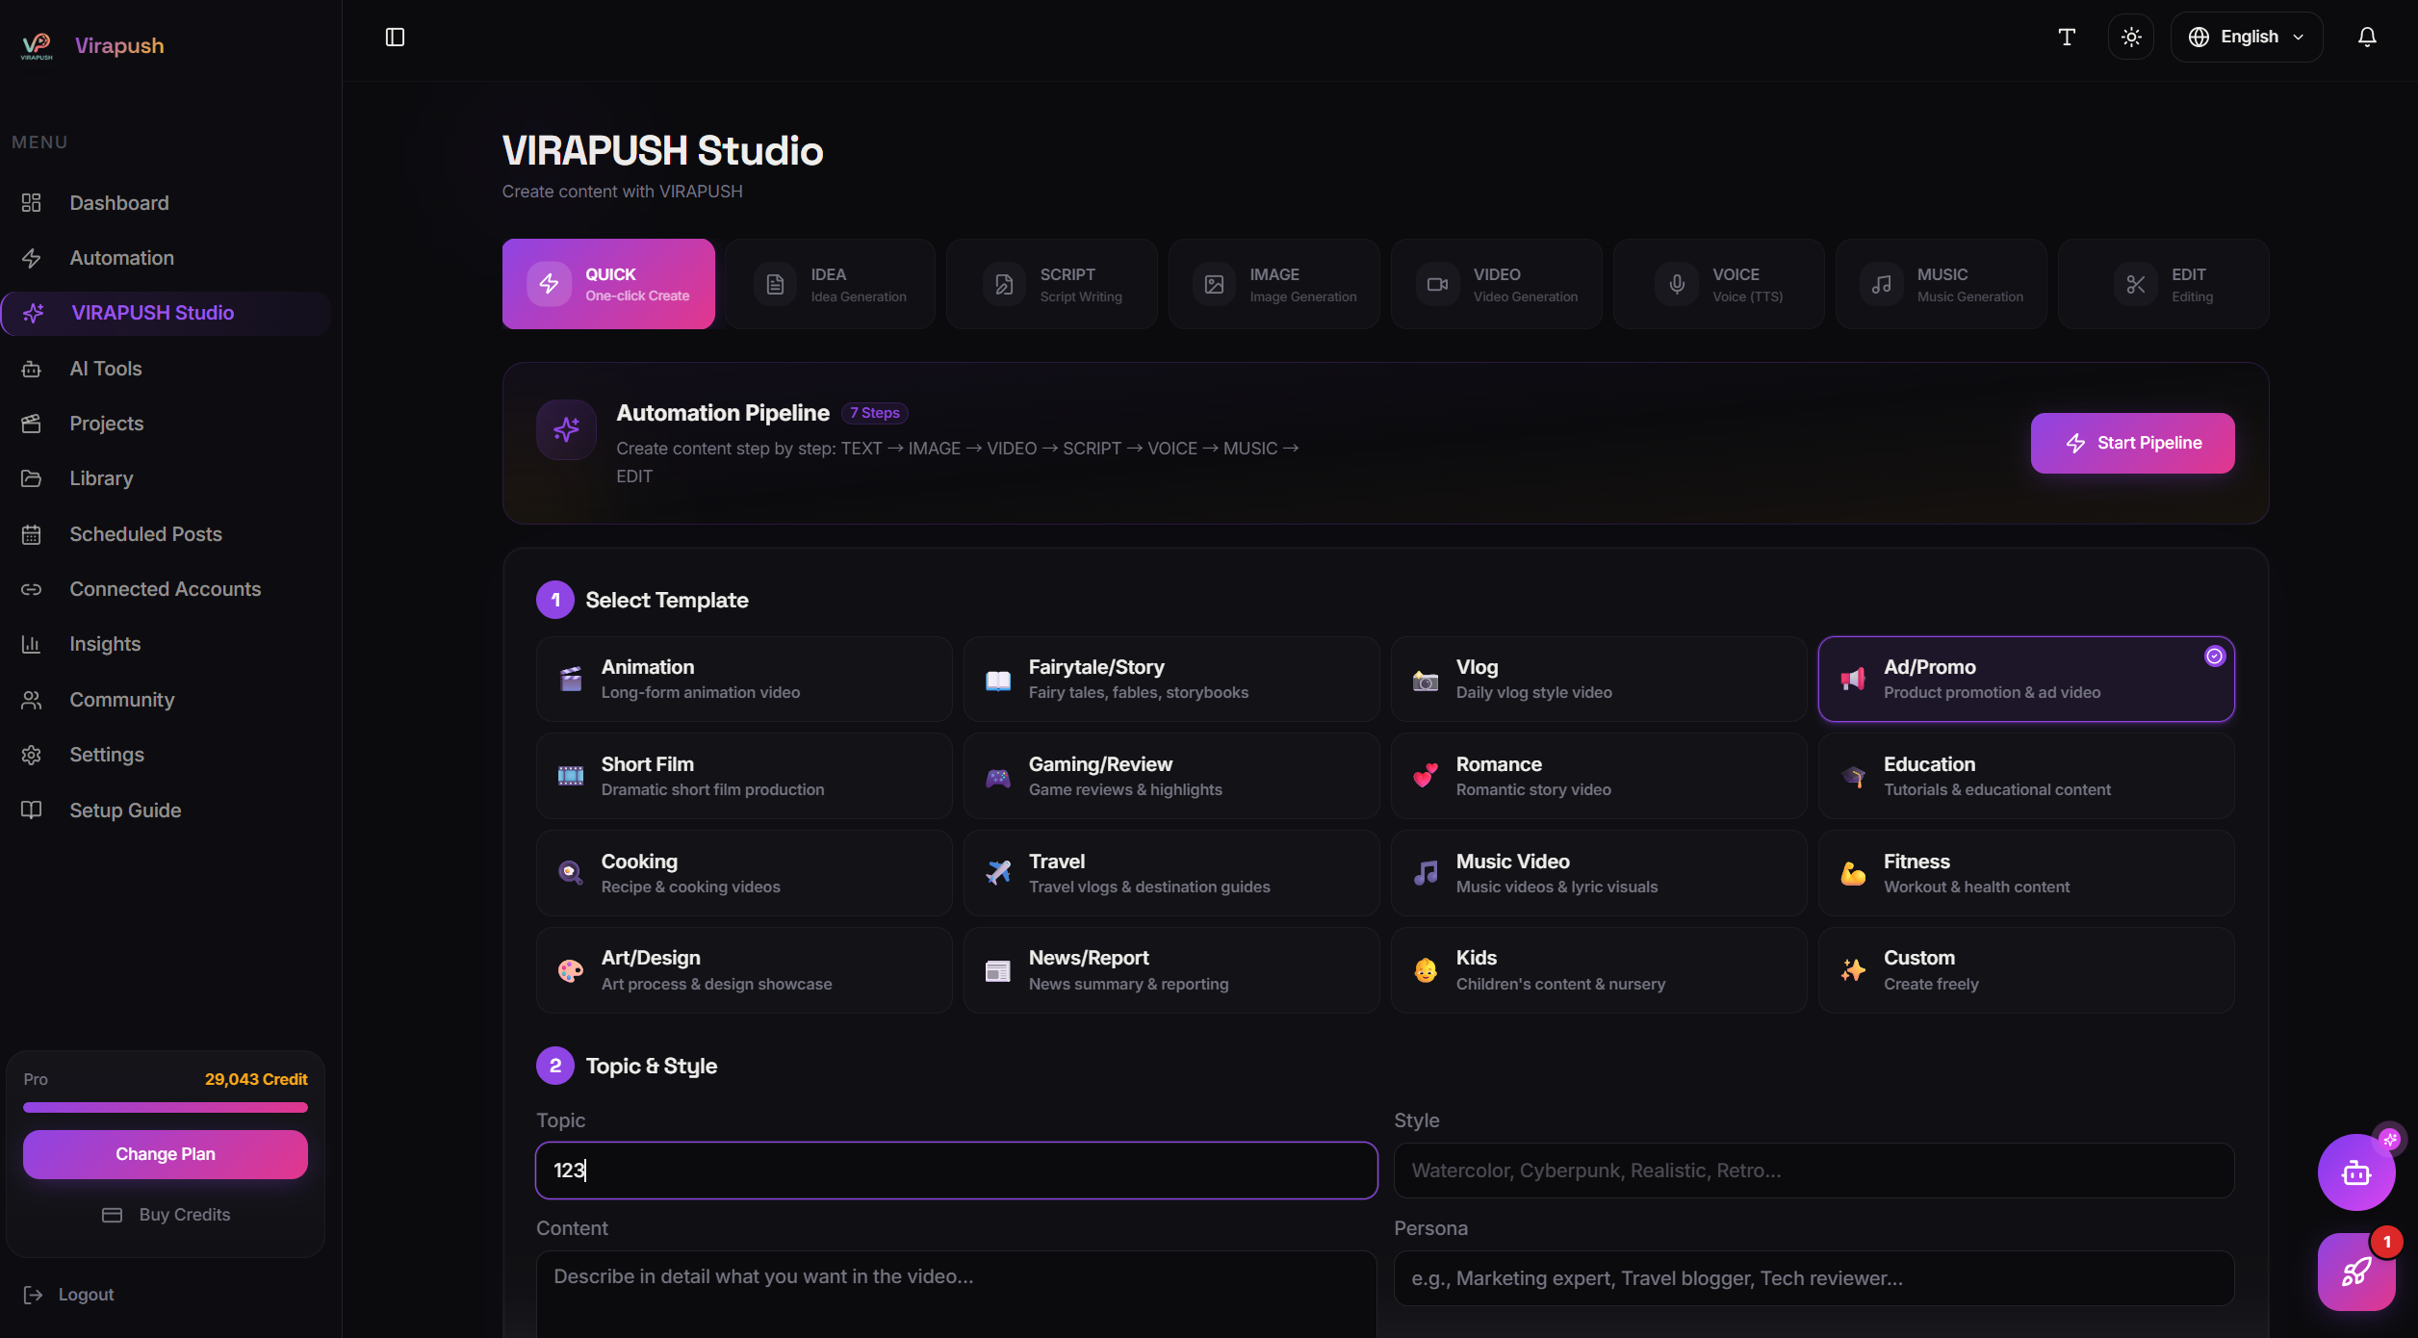Navigate to Connected Accounts menu item

coord(165,588)
